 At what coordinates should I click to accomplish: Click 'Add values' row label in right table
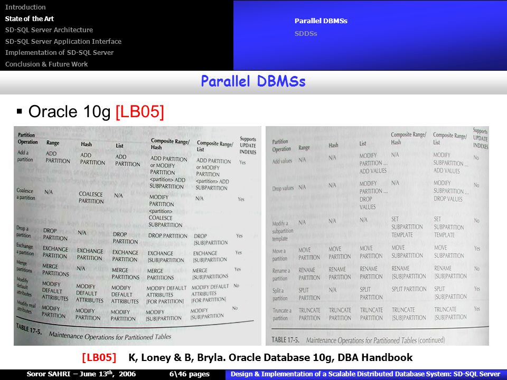click(282, 160)
